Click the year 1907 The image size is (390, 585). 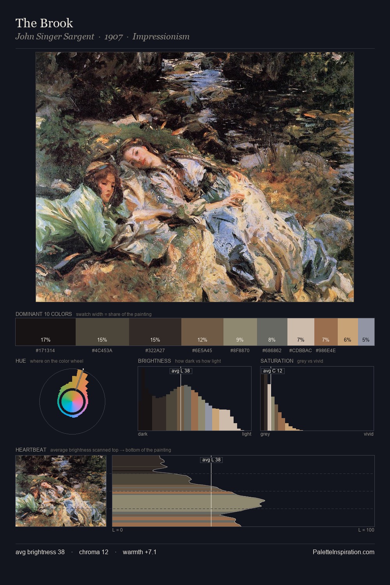[x=113, y=37]
